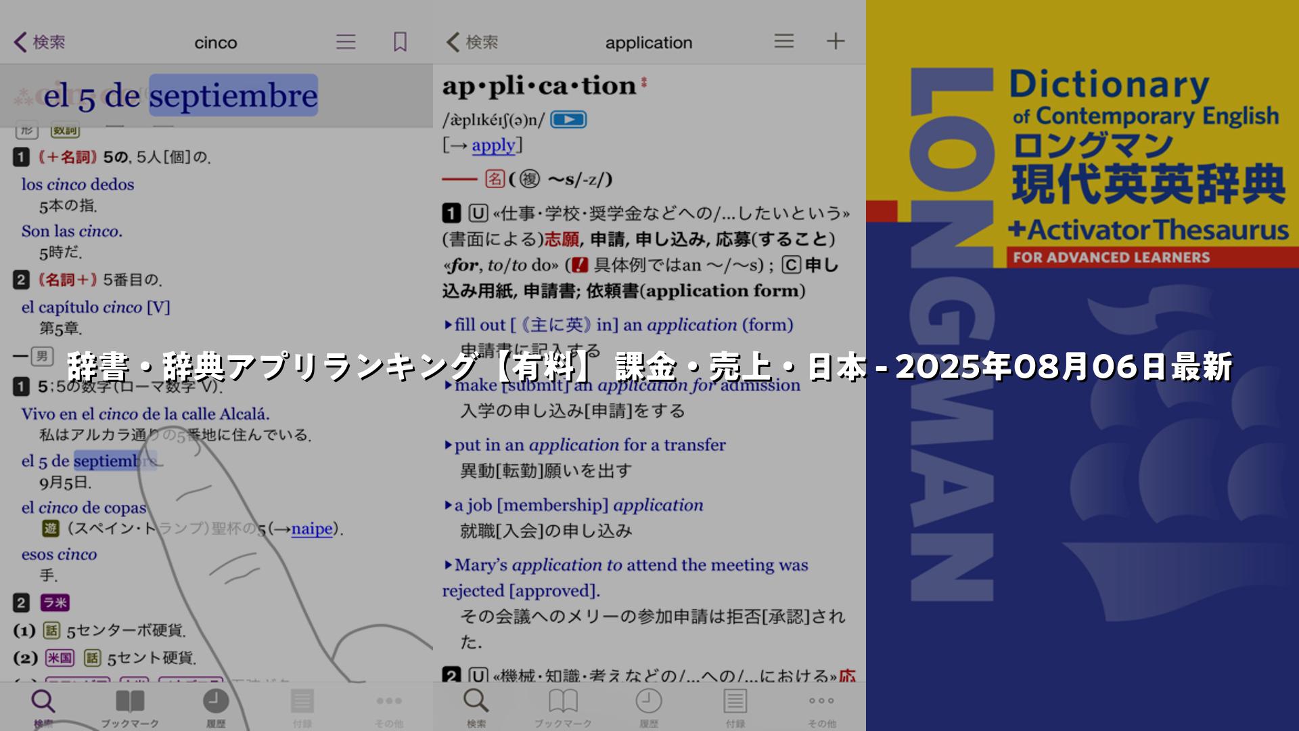Tap example 'Vivo en el cinco de la calle Alcalá.'

click(145, 414)
